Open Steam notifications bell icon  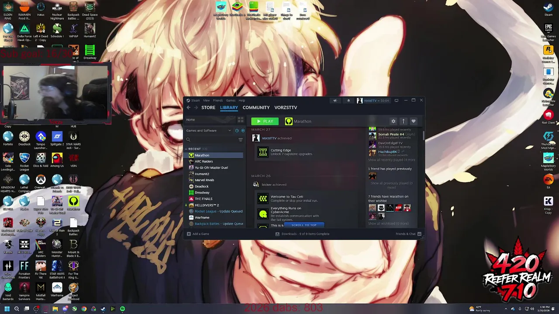point(349,101)
